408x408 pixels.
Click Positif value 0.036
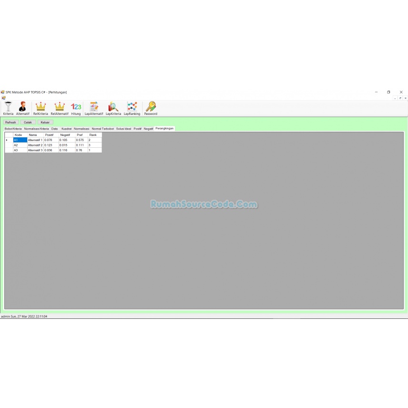[51, 150]
